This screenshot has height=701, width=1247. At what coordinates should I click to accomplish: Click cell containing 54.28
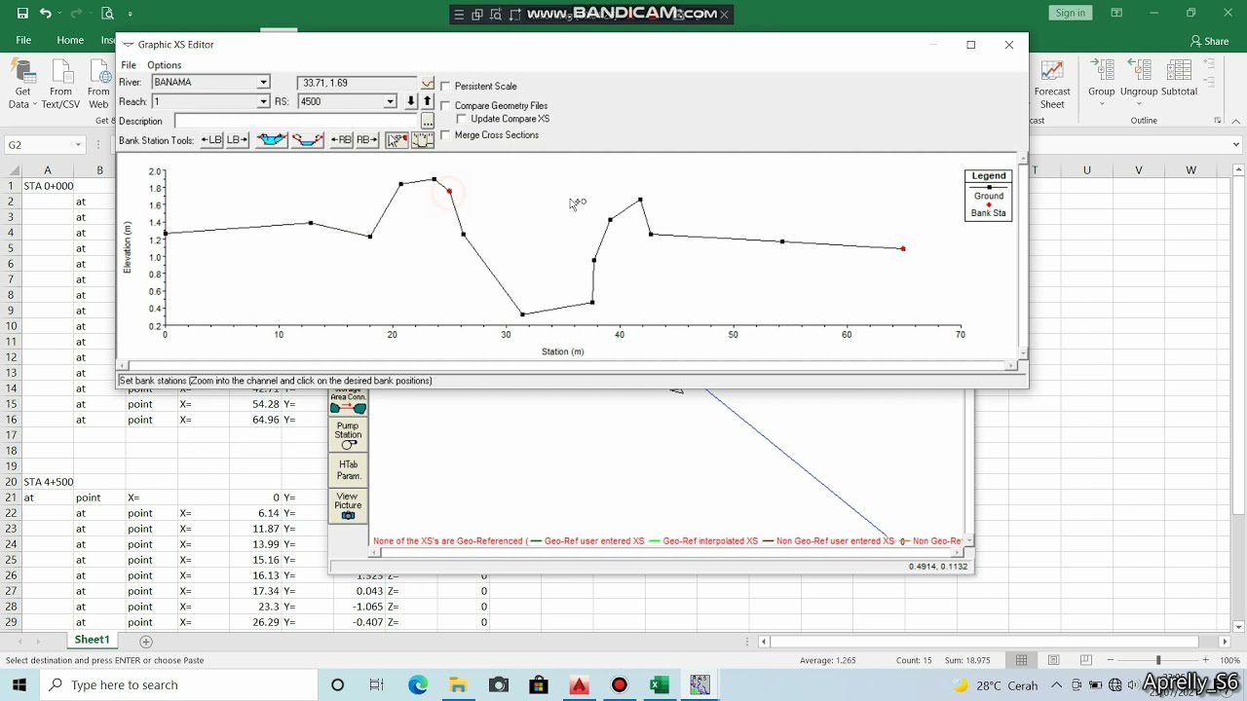coord(255,404)
